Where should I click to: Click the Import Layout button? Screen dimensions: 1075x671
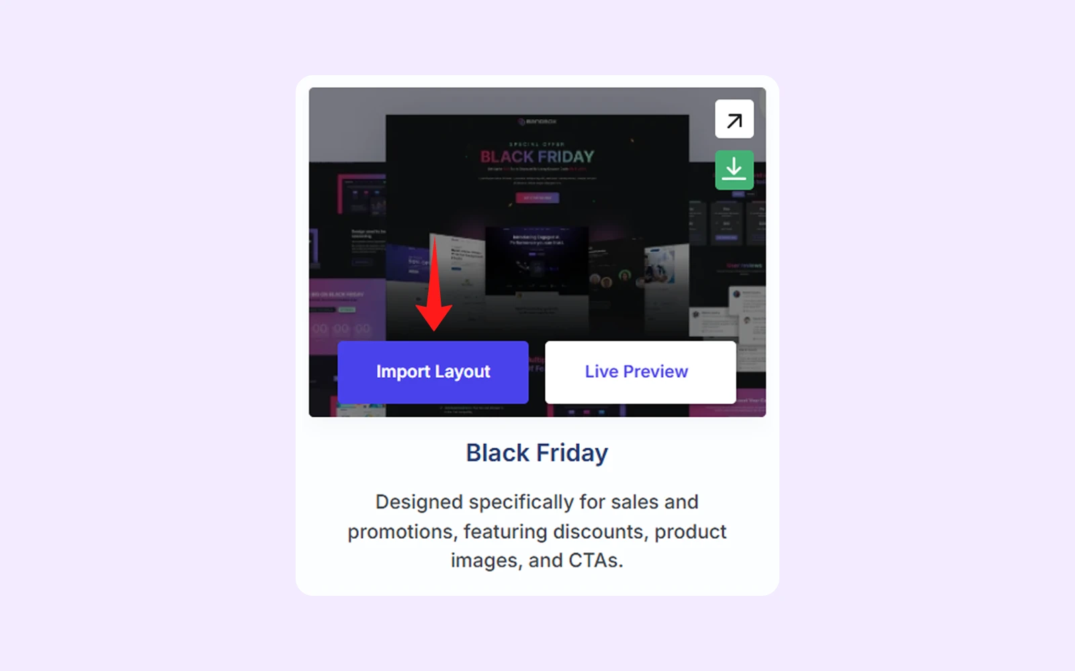pos(433,372)
